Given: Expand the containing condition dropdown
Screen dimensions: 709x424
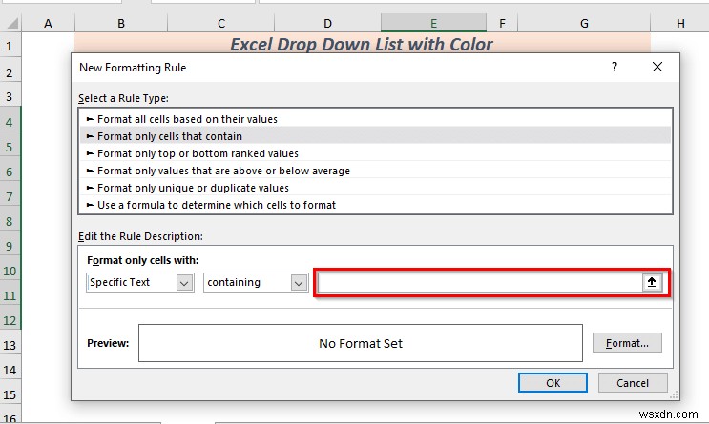Looking at the screenshot, I should [x=299, y=283].
